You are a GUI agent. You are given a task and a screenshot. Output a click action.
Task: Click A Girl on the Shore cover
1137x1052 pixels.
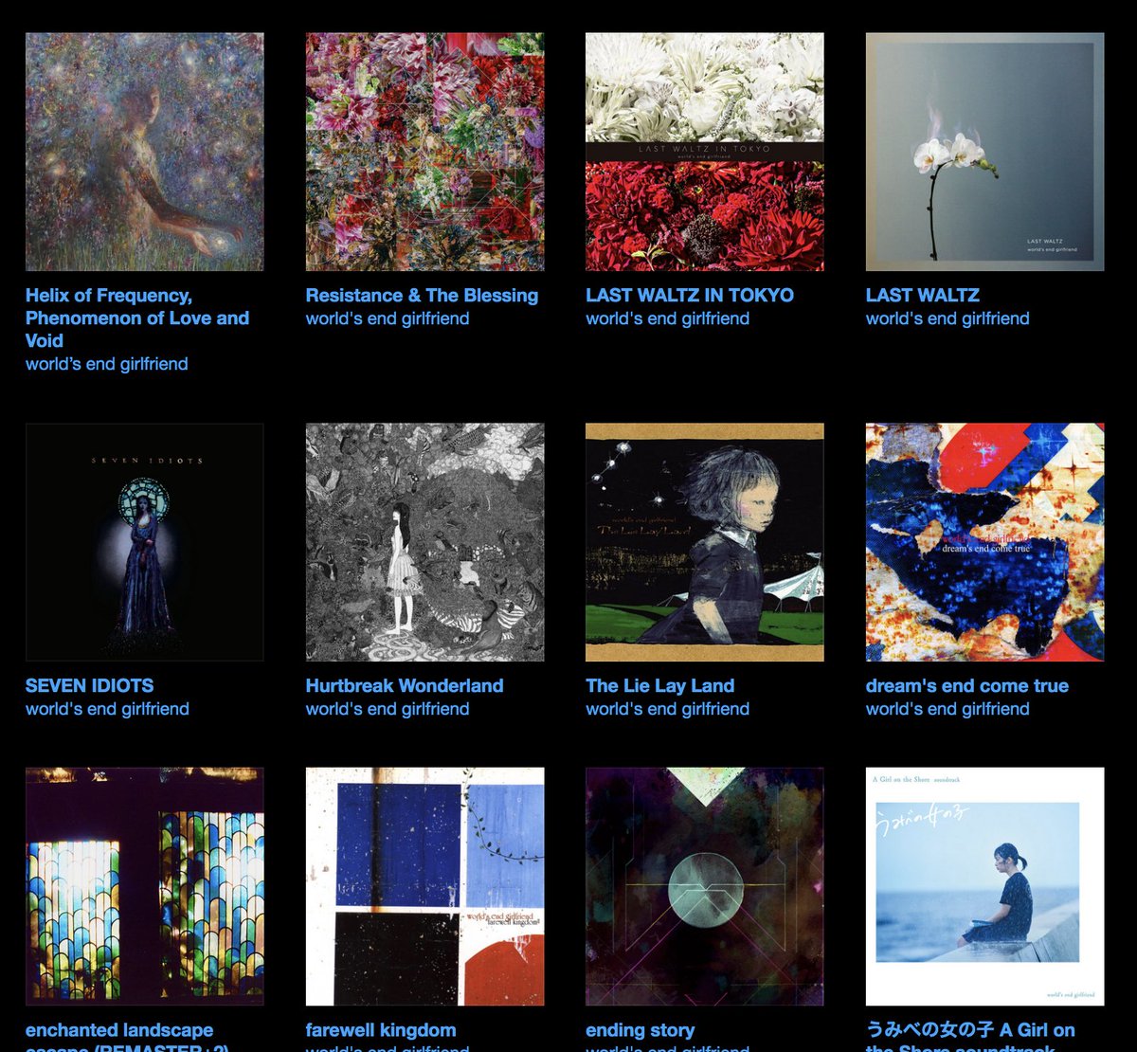coord(984,886)
